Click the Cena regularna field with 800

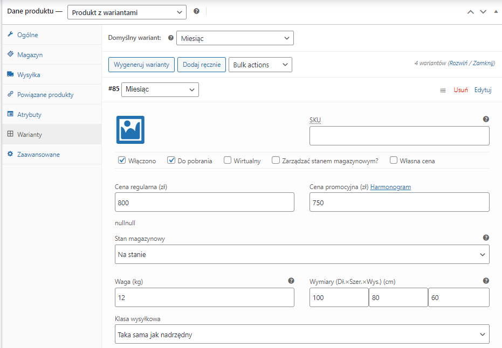(204, 202)
